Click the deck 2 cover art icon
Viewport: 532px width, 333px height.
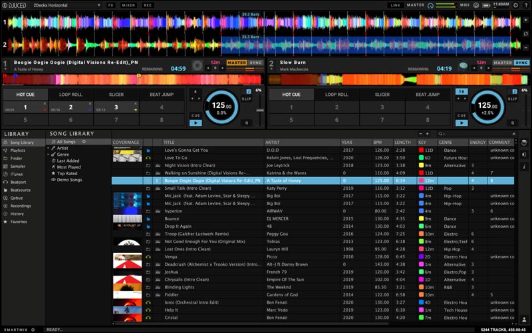click(463, 65)
